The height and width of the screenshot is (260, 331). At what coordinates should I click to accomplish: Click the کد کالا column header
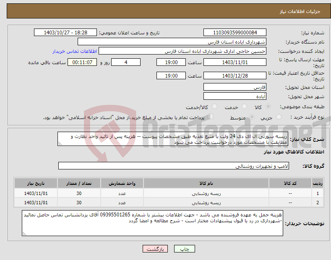pyautogui.click(x=290, y=183)
